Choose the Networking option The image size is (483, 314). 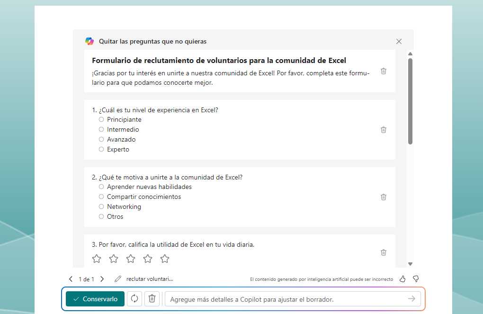pyautogui.click(x=101, y=206)
